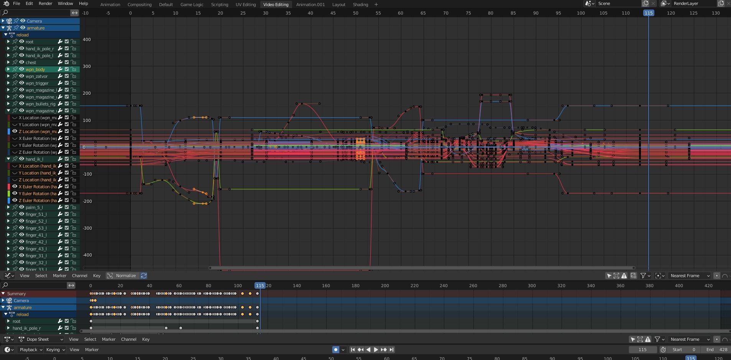Screen dimensions: 731x360
Task: Toggle visibility of X Euler Rotation hand_ik_l curve
Action: [15, 187]
